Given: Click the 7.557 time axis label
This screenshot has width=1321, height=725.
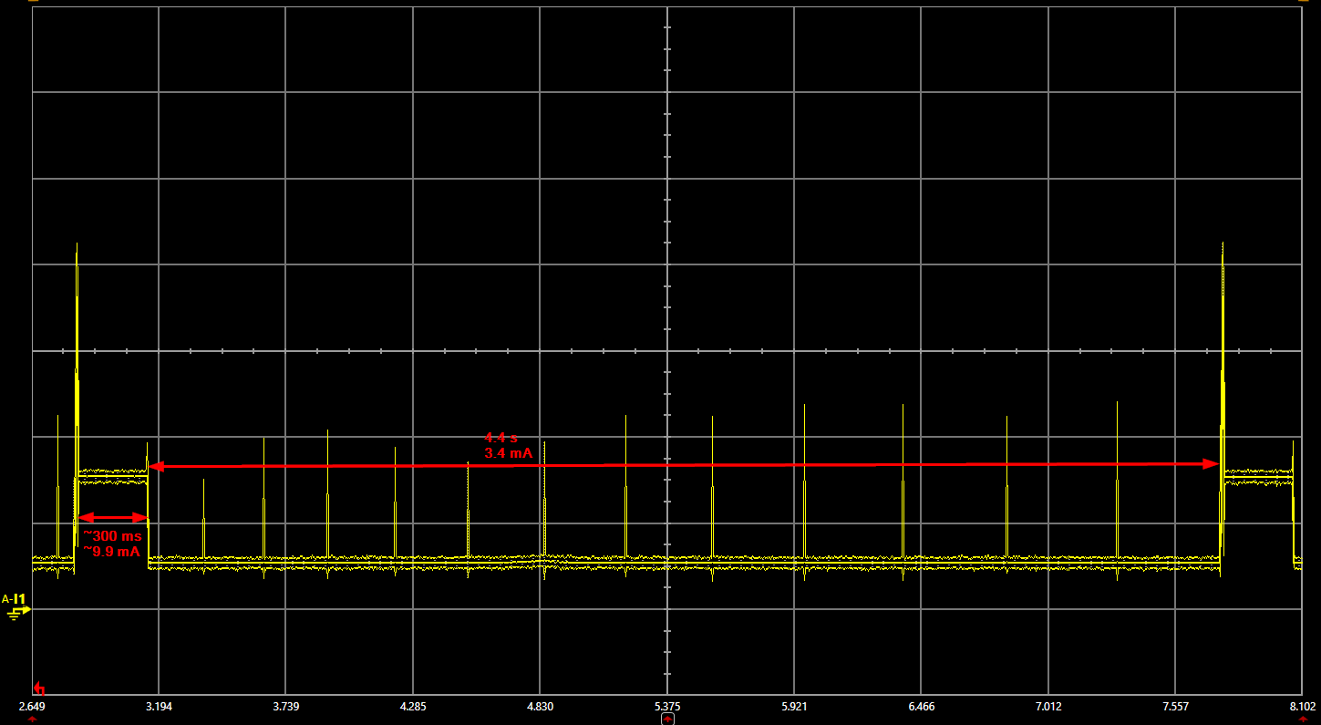Looking at the screenshot, I should pos(1176,707).
